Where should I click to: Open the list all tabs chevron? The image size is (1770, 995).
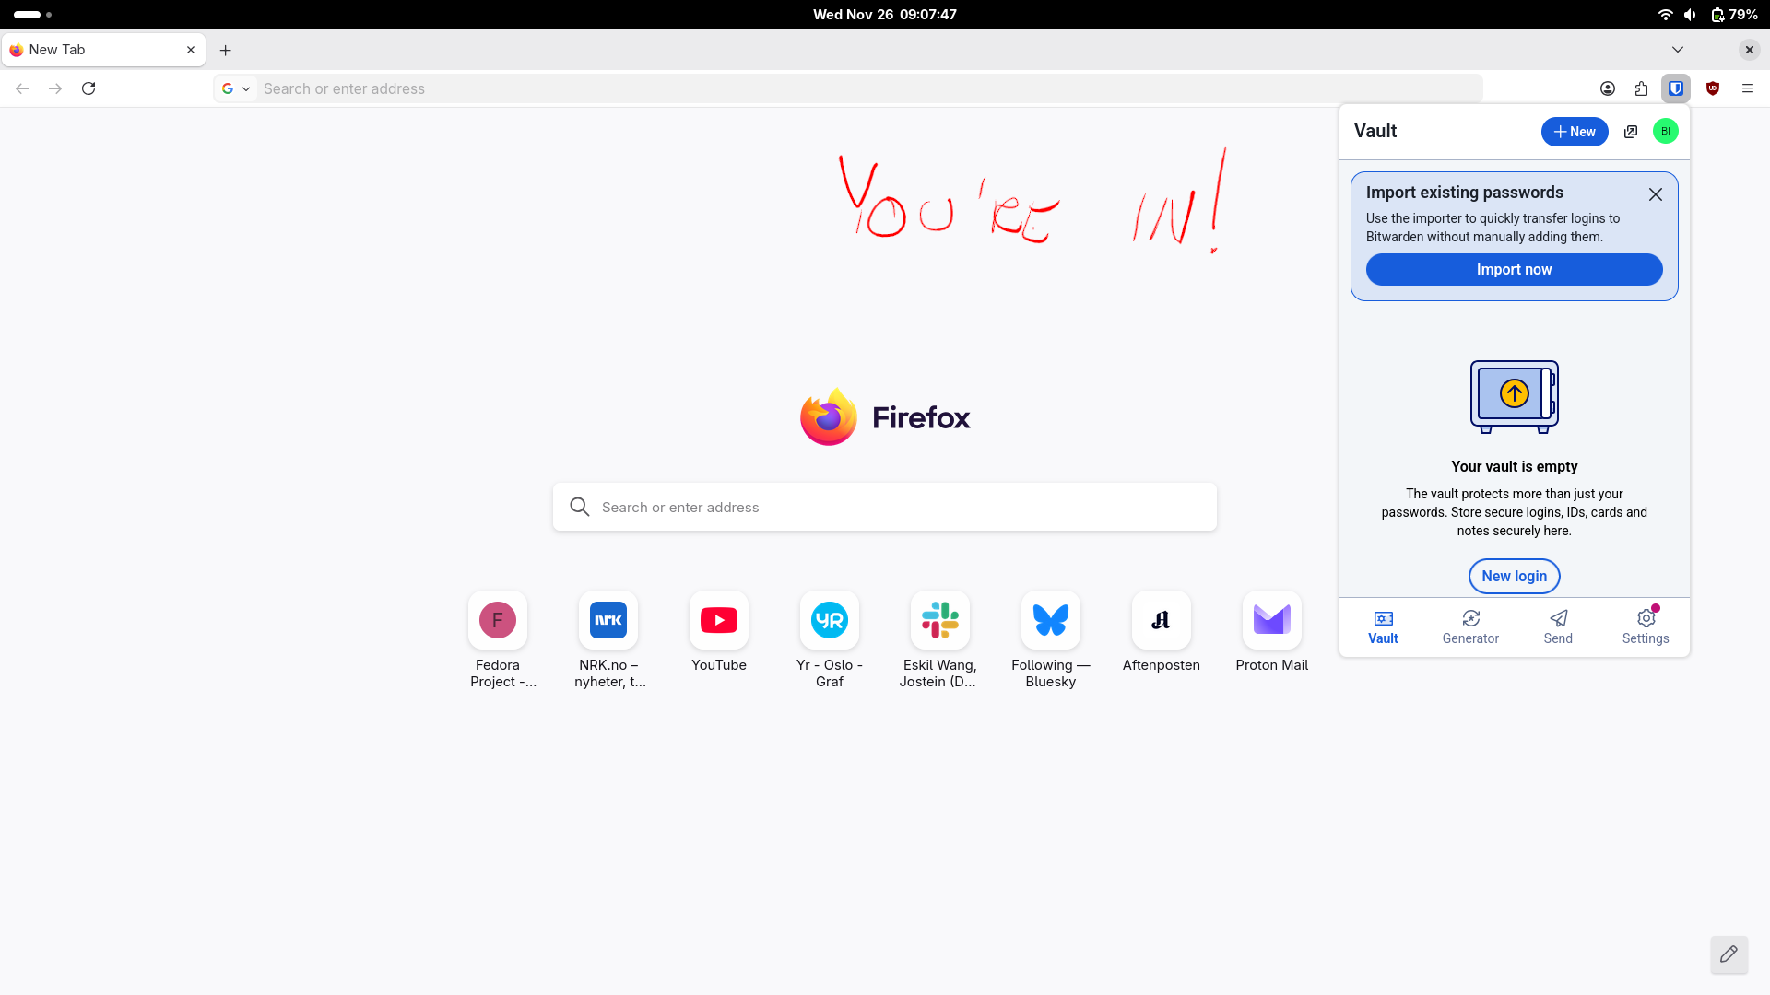coord(1677,50)
